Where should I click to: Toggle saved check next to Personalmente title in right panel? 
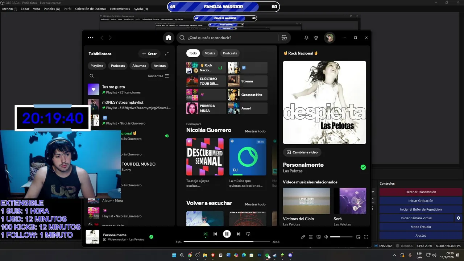click(363, 167)
